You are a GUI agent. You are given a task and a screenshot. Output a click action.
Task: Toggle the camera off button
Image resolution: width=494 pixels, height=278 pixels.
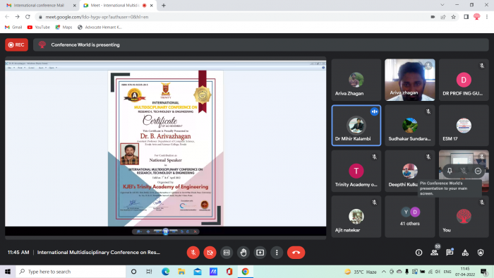pos(210,253)
